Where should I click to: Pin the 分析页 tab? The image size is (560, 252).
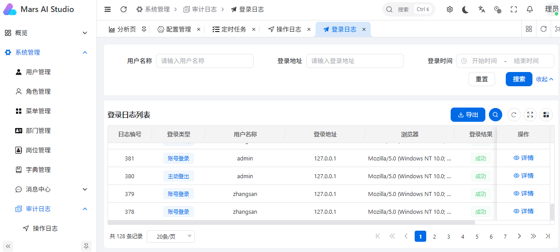pyautogui.click(x=144, y=29)
